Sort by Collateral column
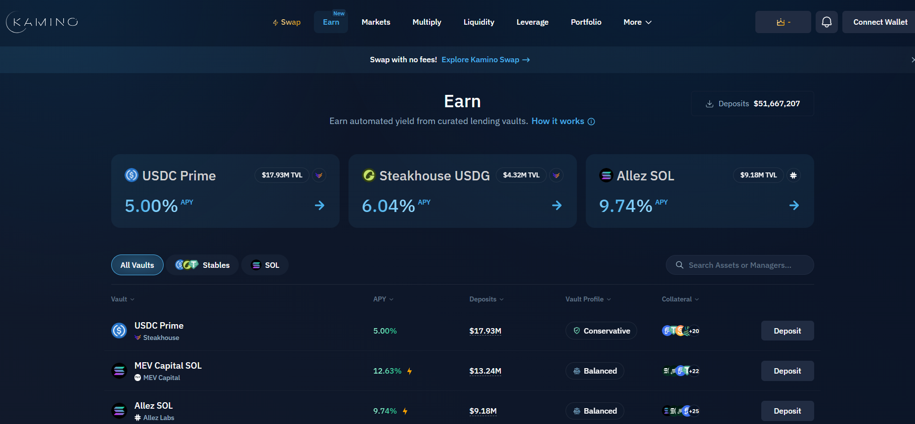This screenshot has width=915, height=424. point(680,299)
